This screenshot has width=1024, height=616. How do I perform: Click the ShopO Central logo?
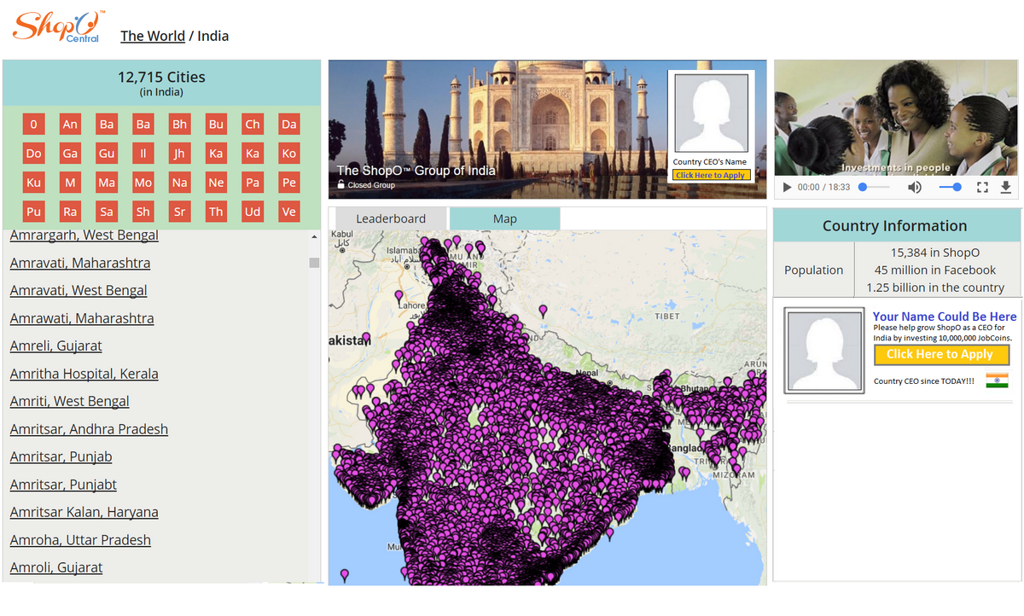tap(59, 26)
